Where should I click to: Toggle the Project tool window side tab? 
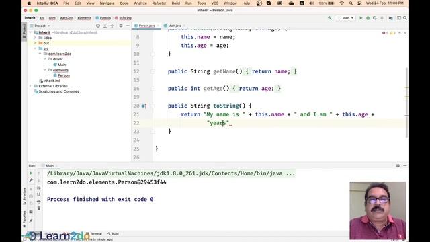[x=24, y=31]
